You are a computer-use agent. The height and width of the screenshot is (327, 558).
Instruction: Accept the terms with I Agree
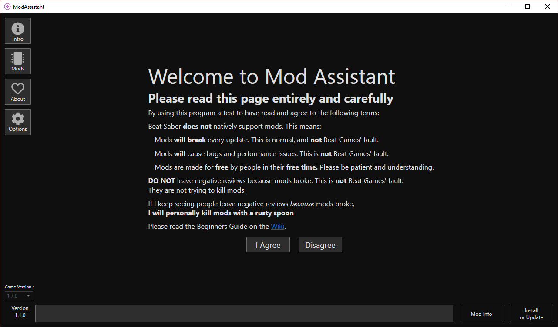coord(268,245)
